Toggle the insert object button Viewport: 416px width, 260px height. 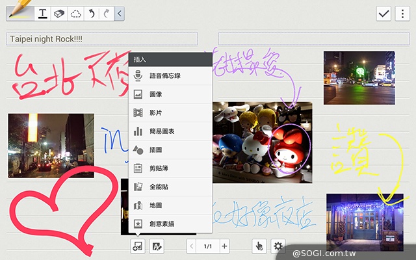(x=138, y=246)
